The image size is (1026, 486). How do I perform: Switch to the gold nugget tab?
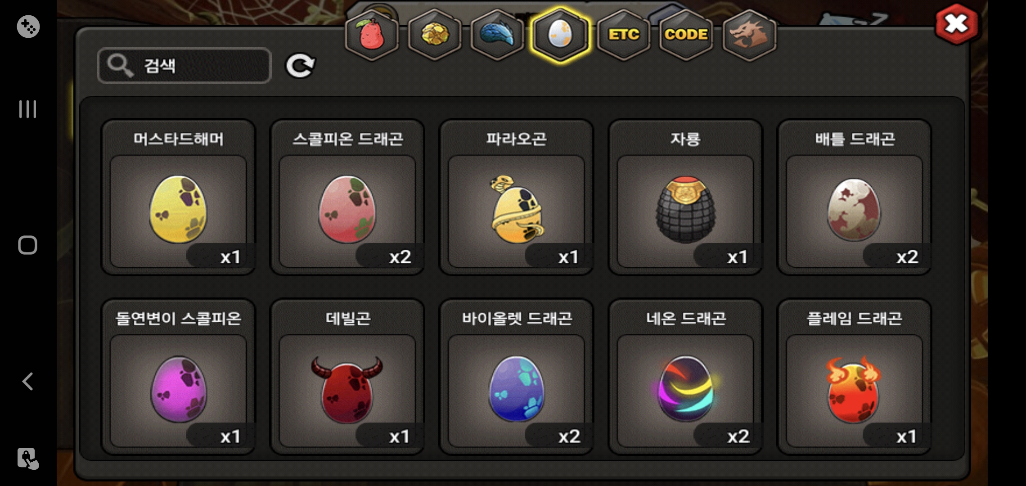coord(434,35)
